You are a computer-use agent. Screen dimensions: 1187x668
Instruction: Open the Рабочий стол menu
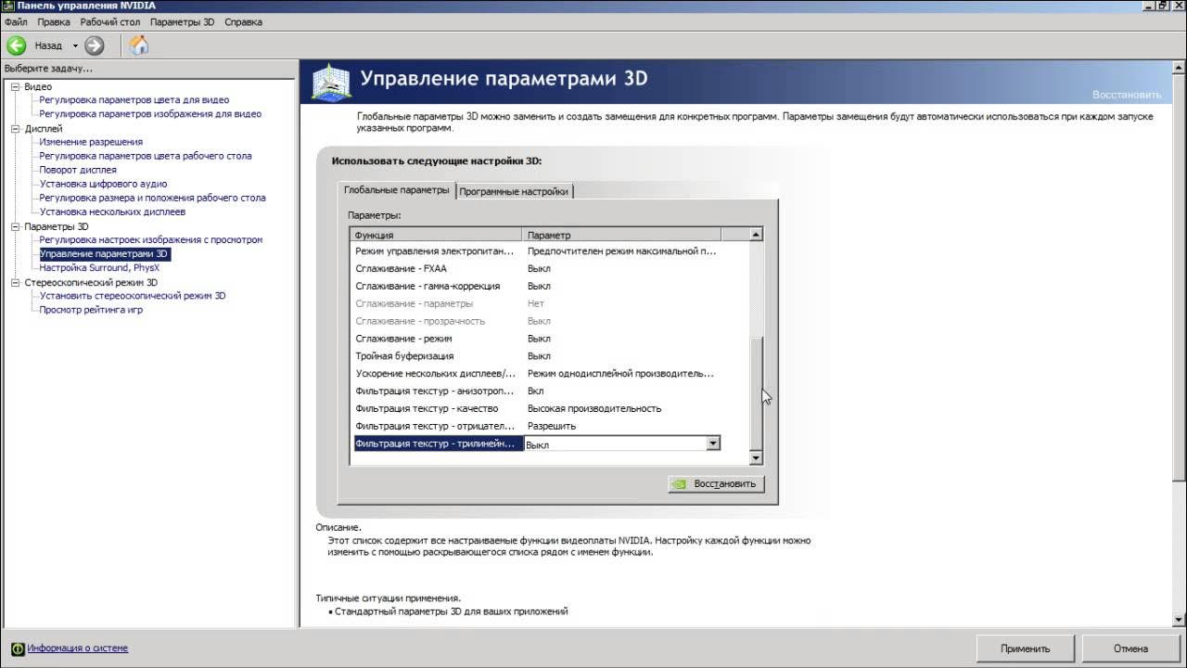pos(111,21)
